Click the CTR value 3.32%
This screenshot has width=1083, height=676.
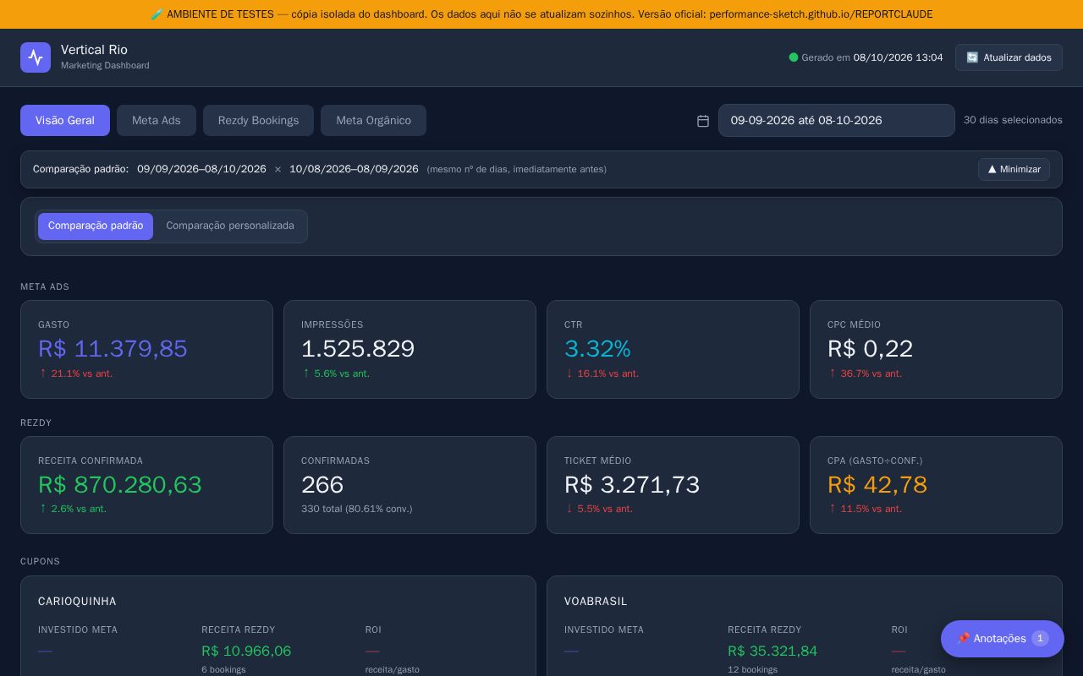(x=597, y=348)
